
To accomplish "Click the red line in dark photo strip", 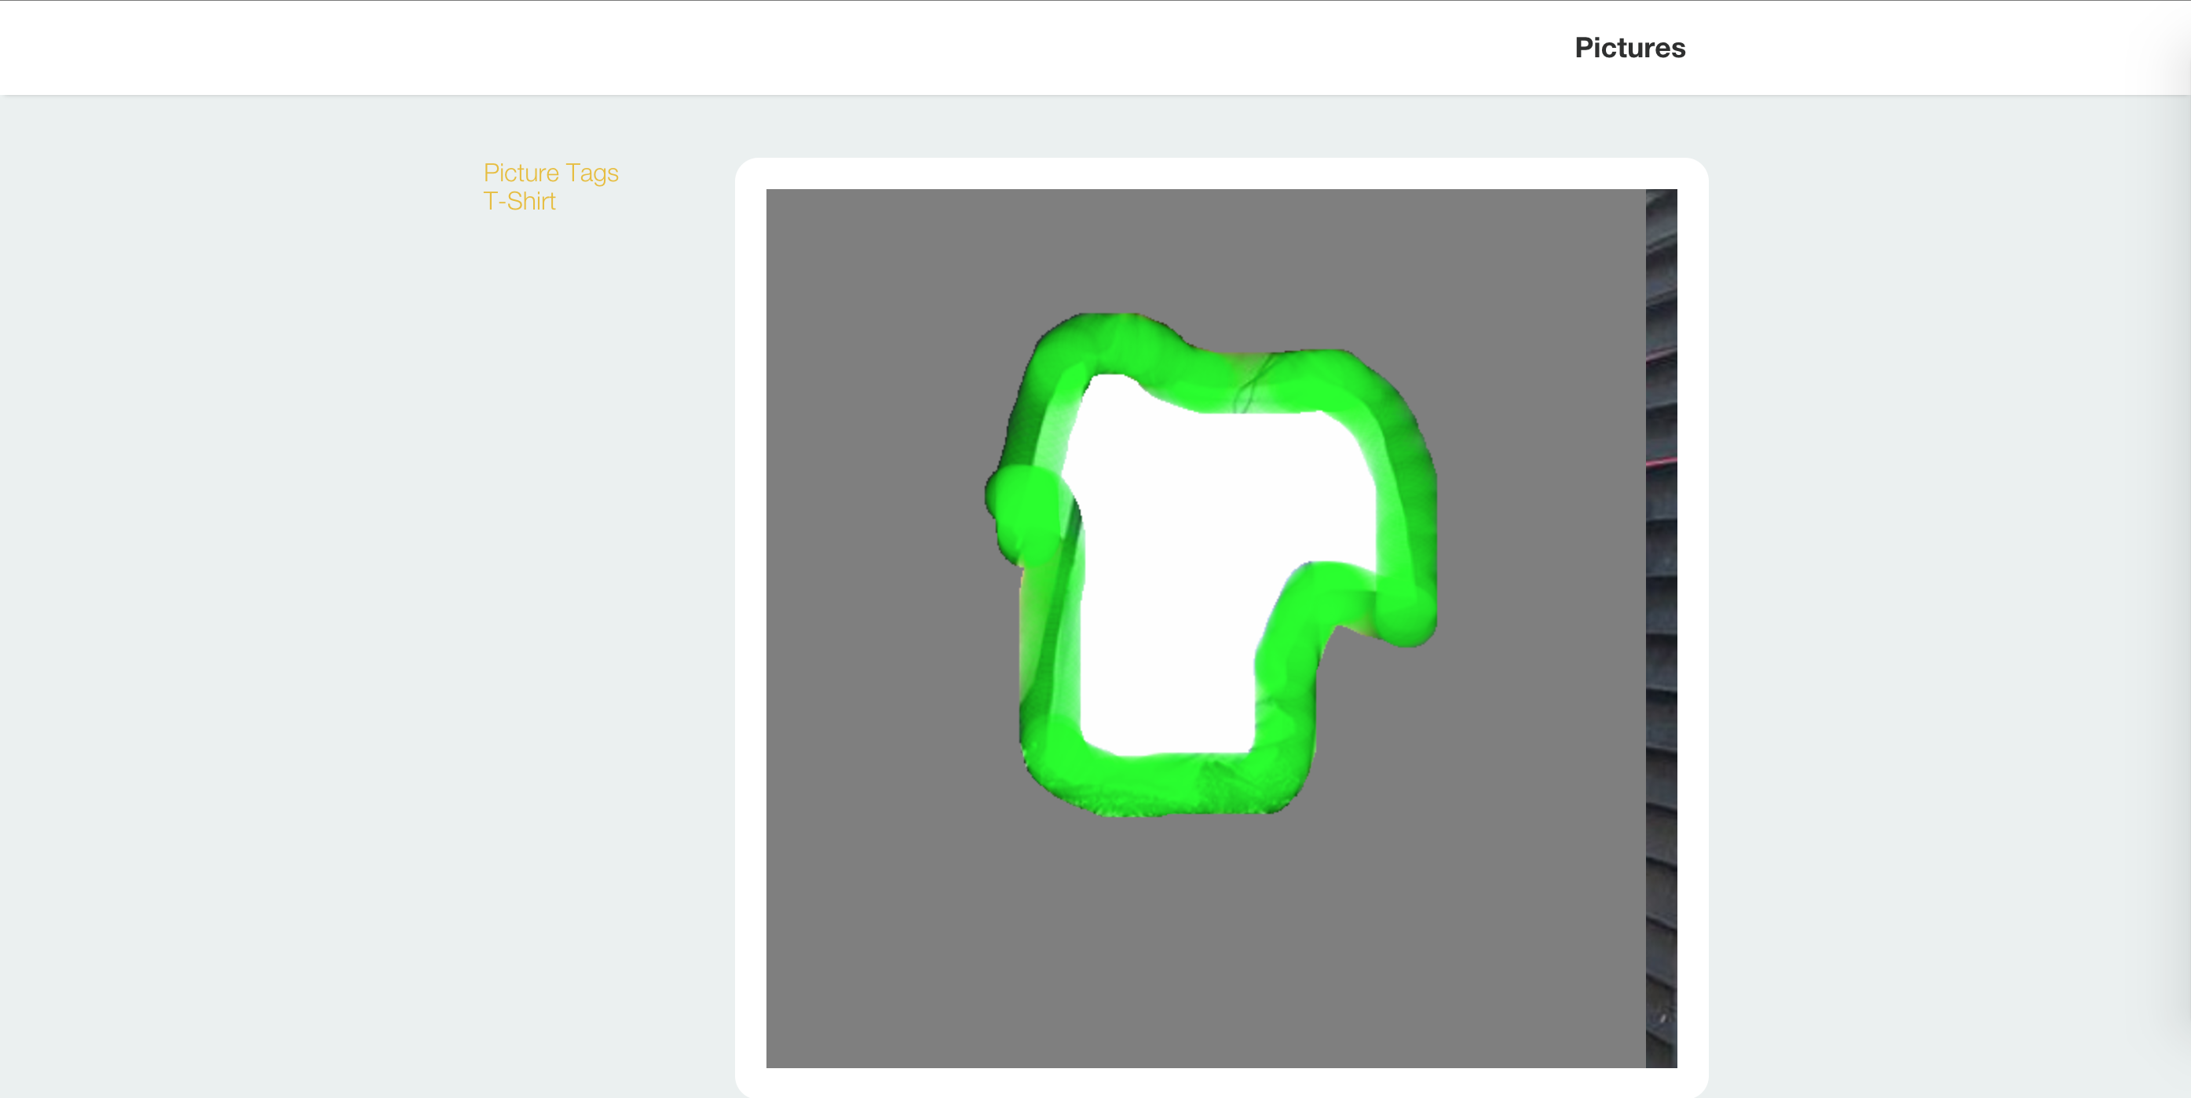I will point(1661,462).
